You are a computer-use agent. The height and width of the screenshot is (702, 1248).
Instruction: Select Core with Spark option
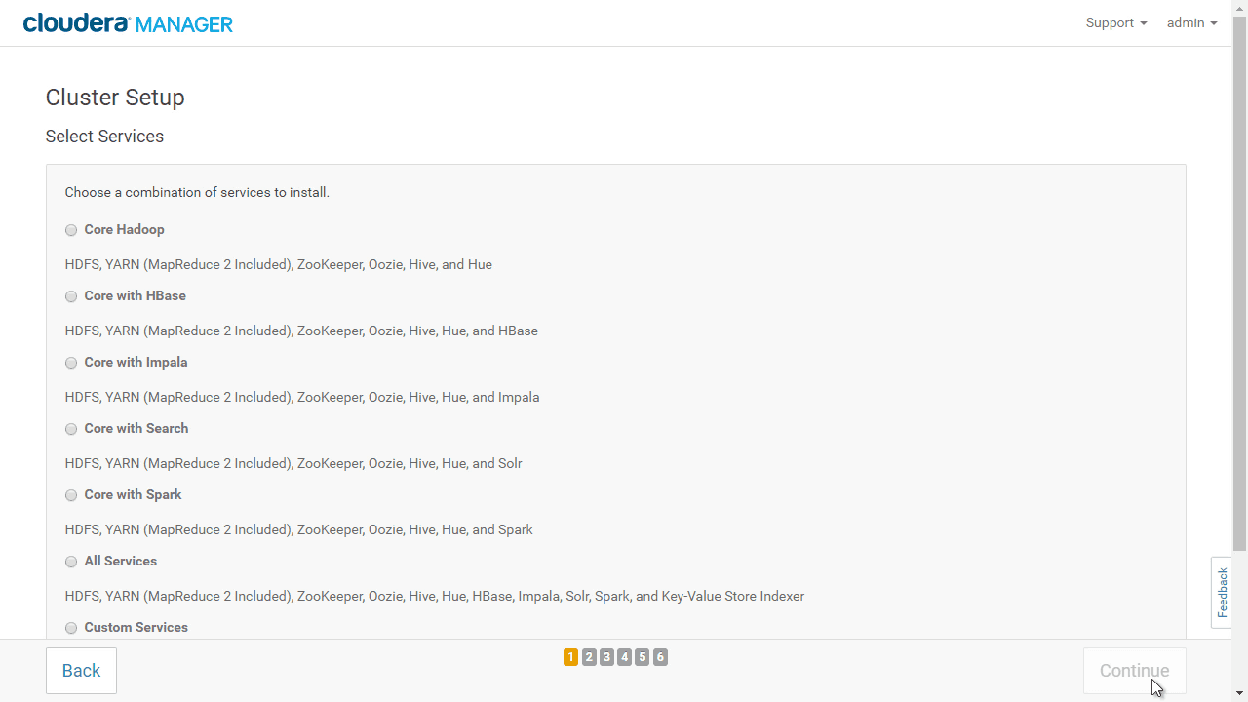point(71,496)
